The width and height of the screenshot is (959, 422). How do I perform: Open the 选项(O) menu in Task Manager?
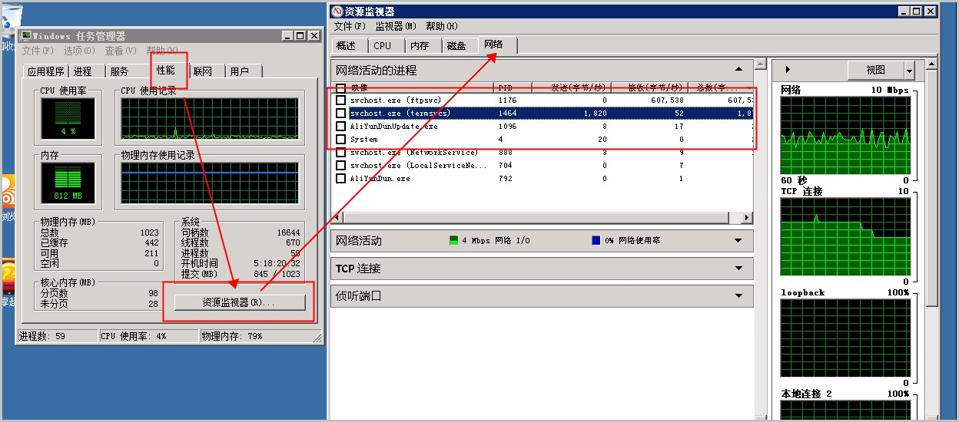pyautogui.click(x=79, y=51)
